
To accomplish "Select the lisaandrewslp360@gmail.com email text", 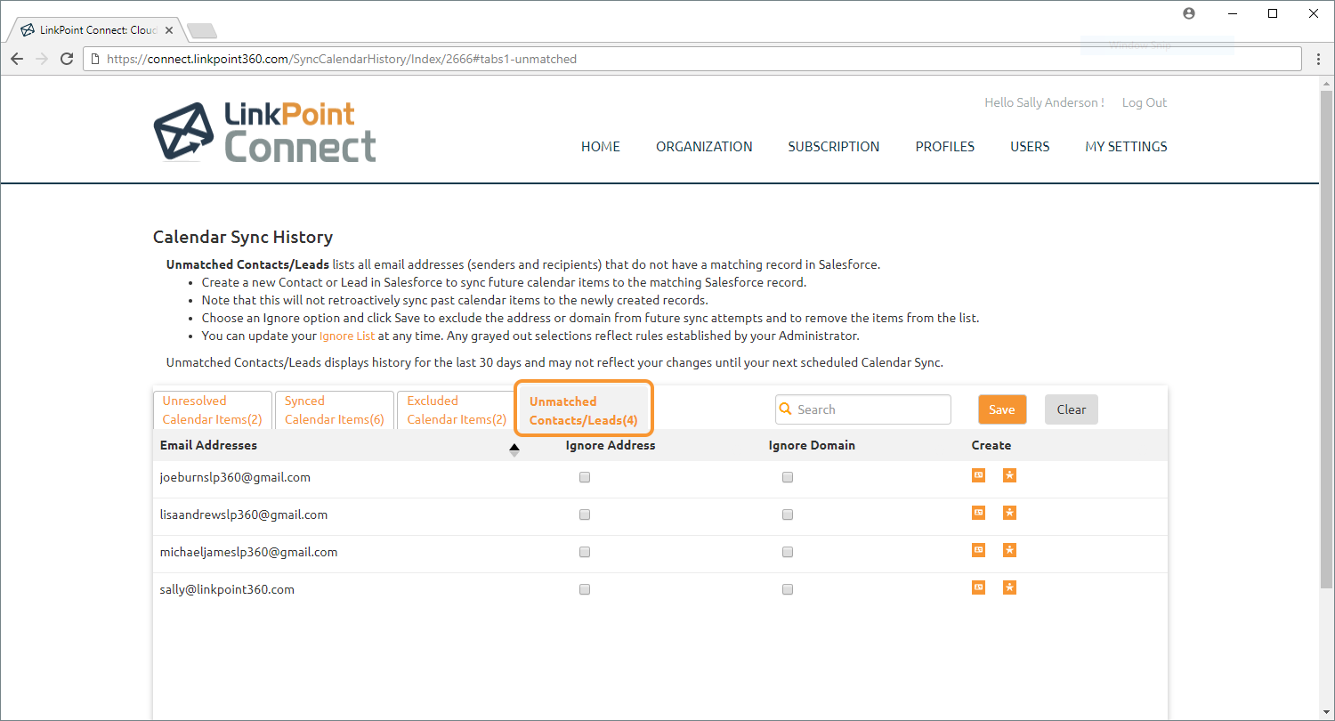I will tap(244, 514).
